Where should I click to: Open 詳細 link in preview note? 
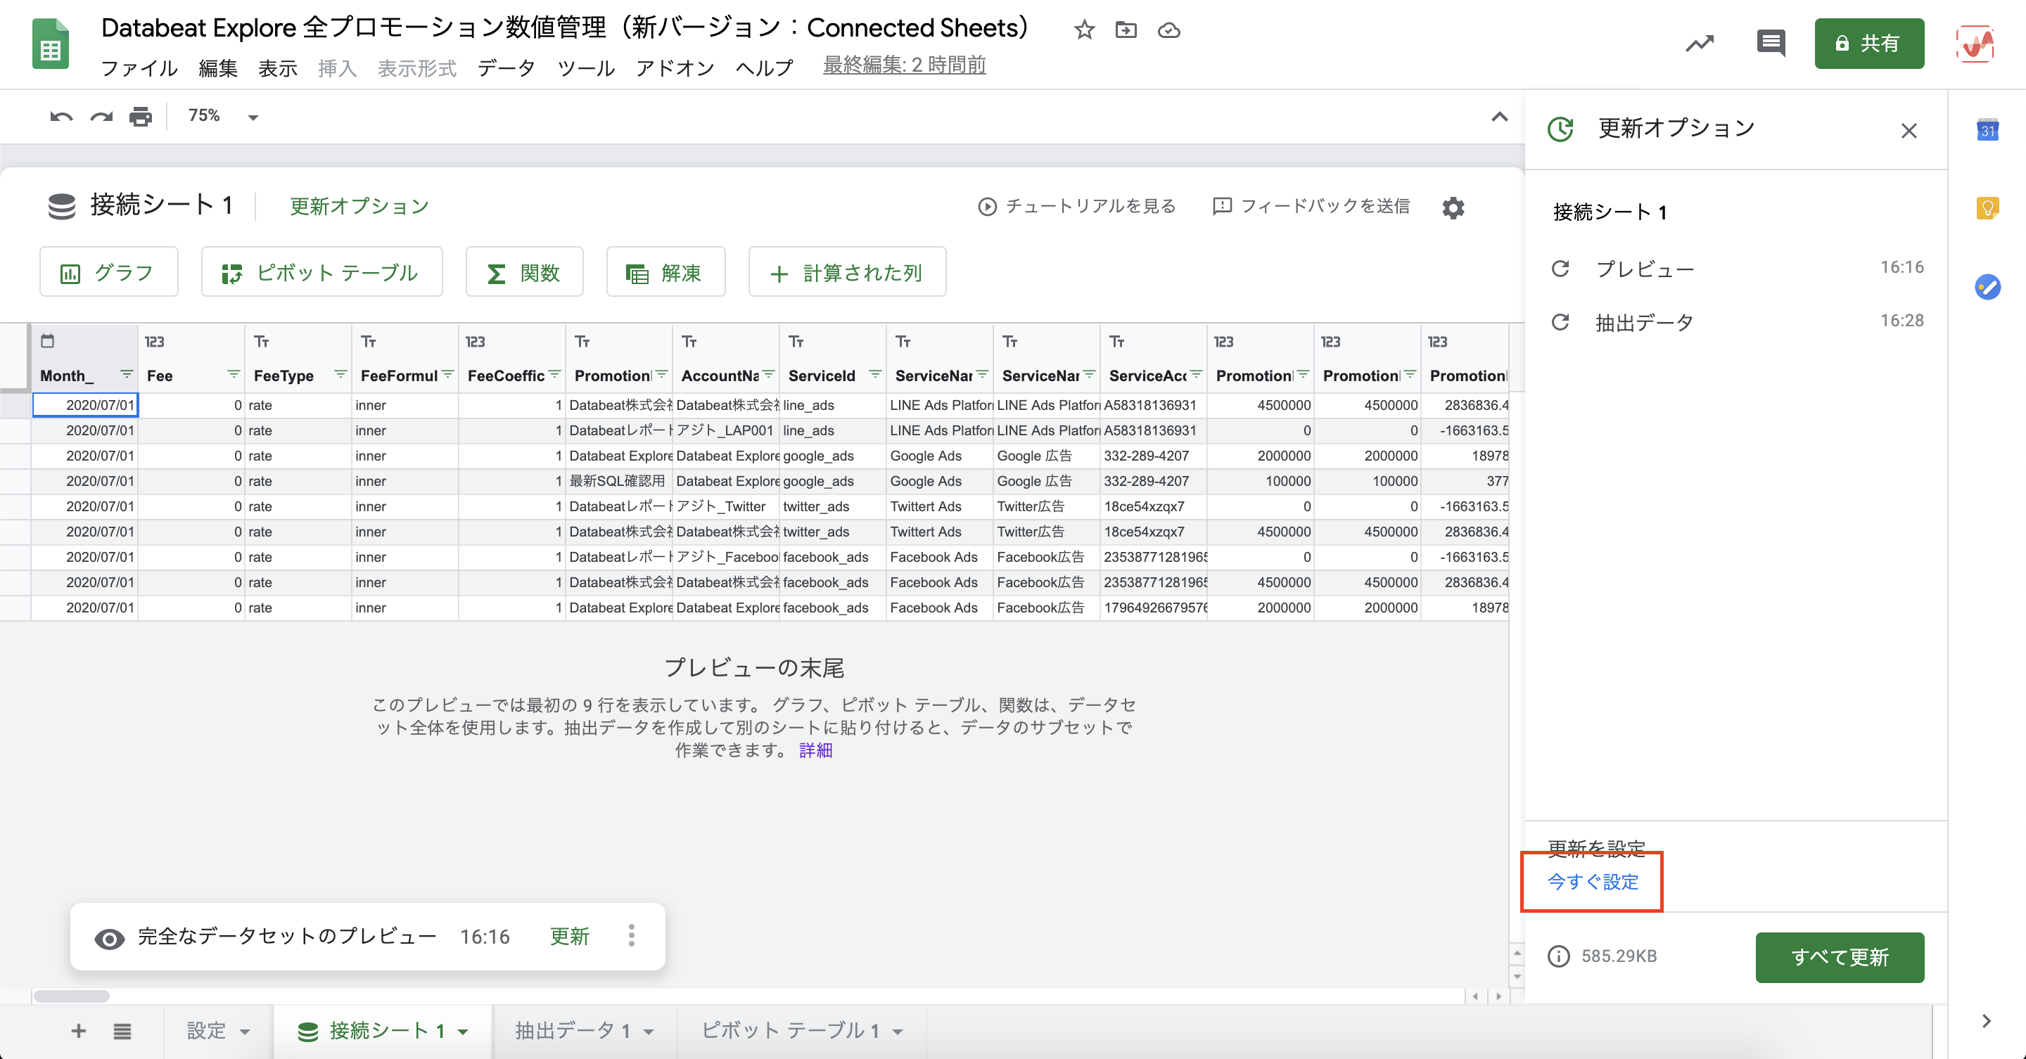pyautogui.click(x=815, y=750)
